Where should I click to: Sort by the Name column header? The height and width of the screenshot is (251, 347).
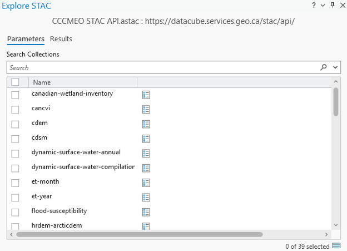point(83,82)
